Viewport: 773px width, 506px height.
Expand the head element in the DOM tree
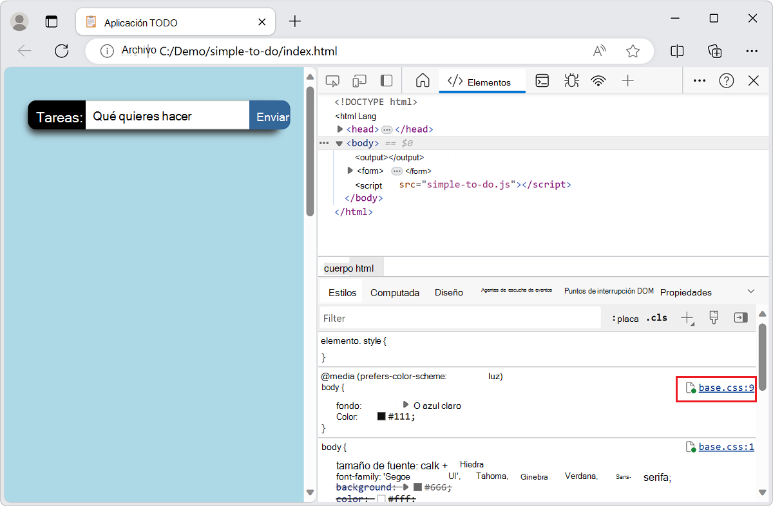pyautogui.click(x=340, y=129)
